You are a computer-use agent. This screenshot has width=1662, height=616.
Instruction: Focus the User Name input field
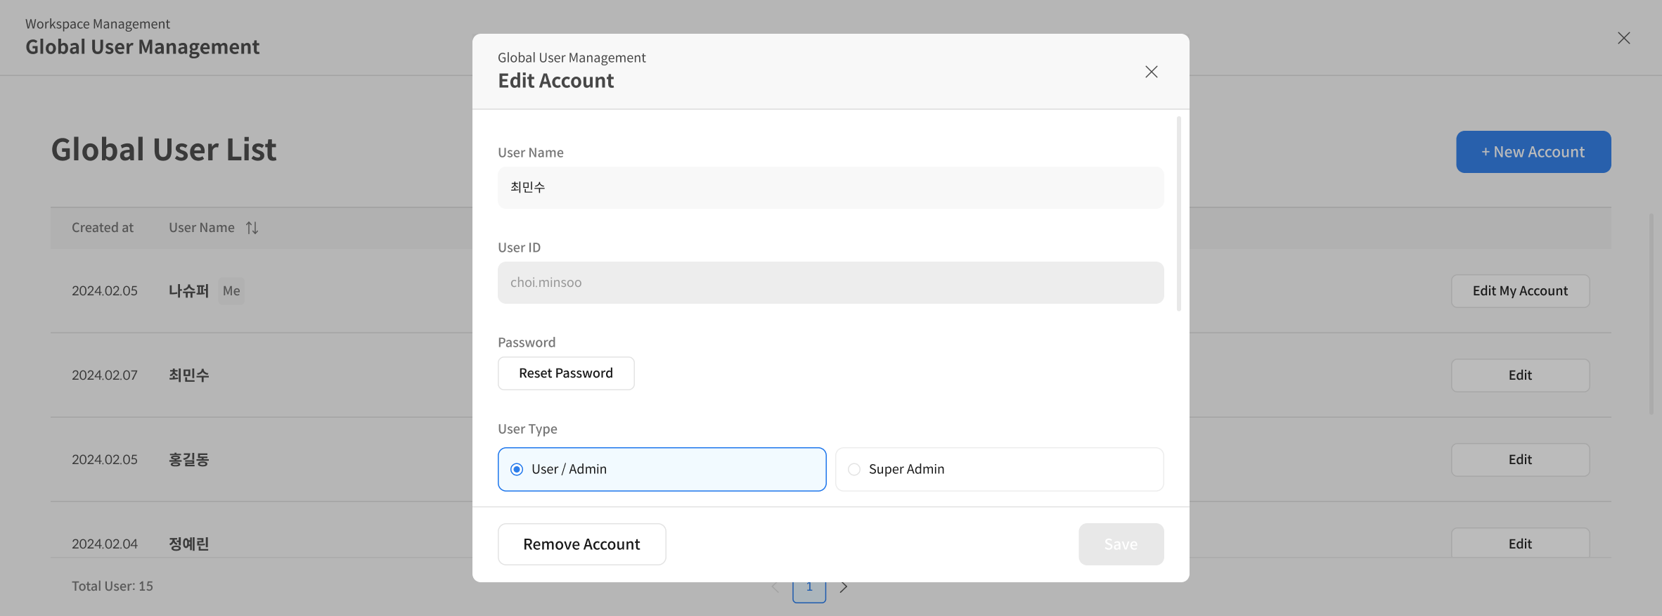[830, 188]
